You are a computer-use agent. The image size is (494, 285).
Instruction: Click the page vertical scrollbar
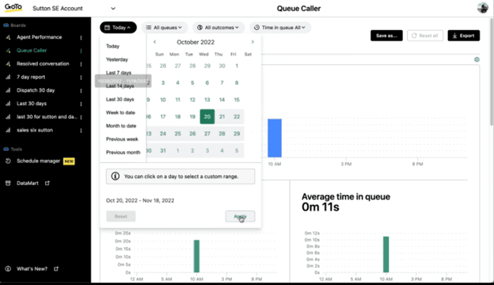492,72
